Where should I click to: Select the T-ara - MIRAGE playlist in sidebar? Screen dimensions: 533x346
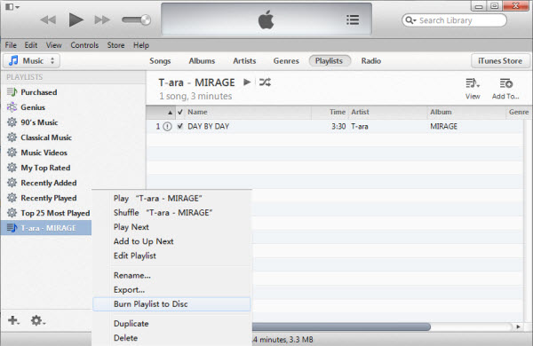click(x=46, y=228)
